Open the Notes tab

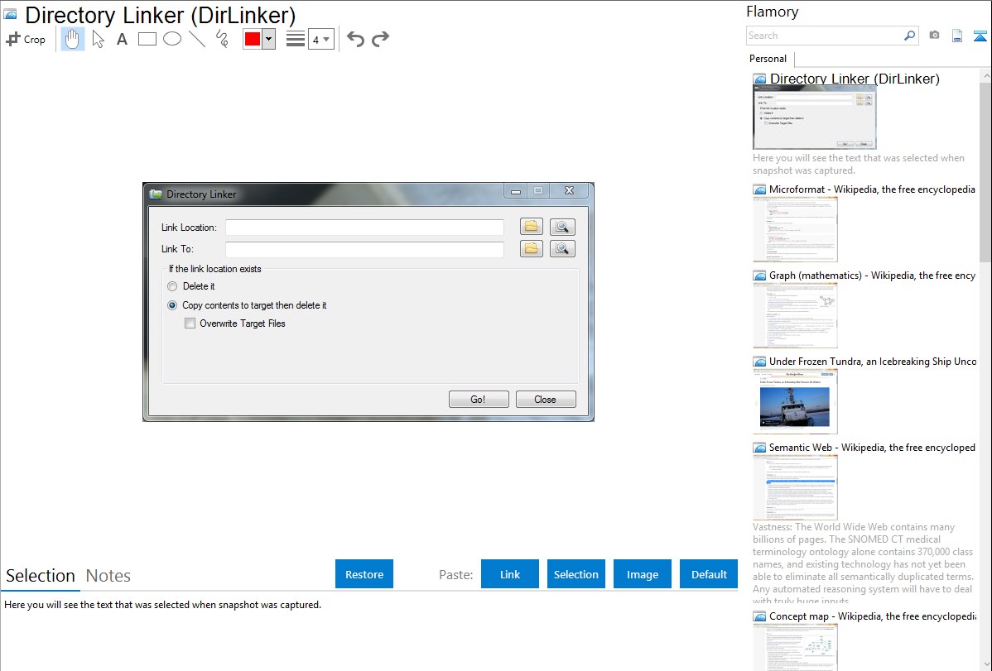click(108, 576)
